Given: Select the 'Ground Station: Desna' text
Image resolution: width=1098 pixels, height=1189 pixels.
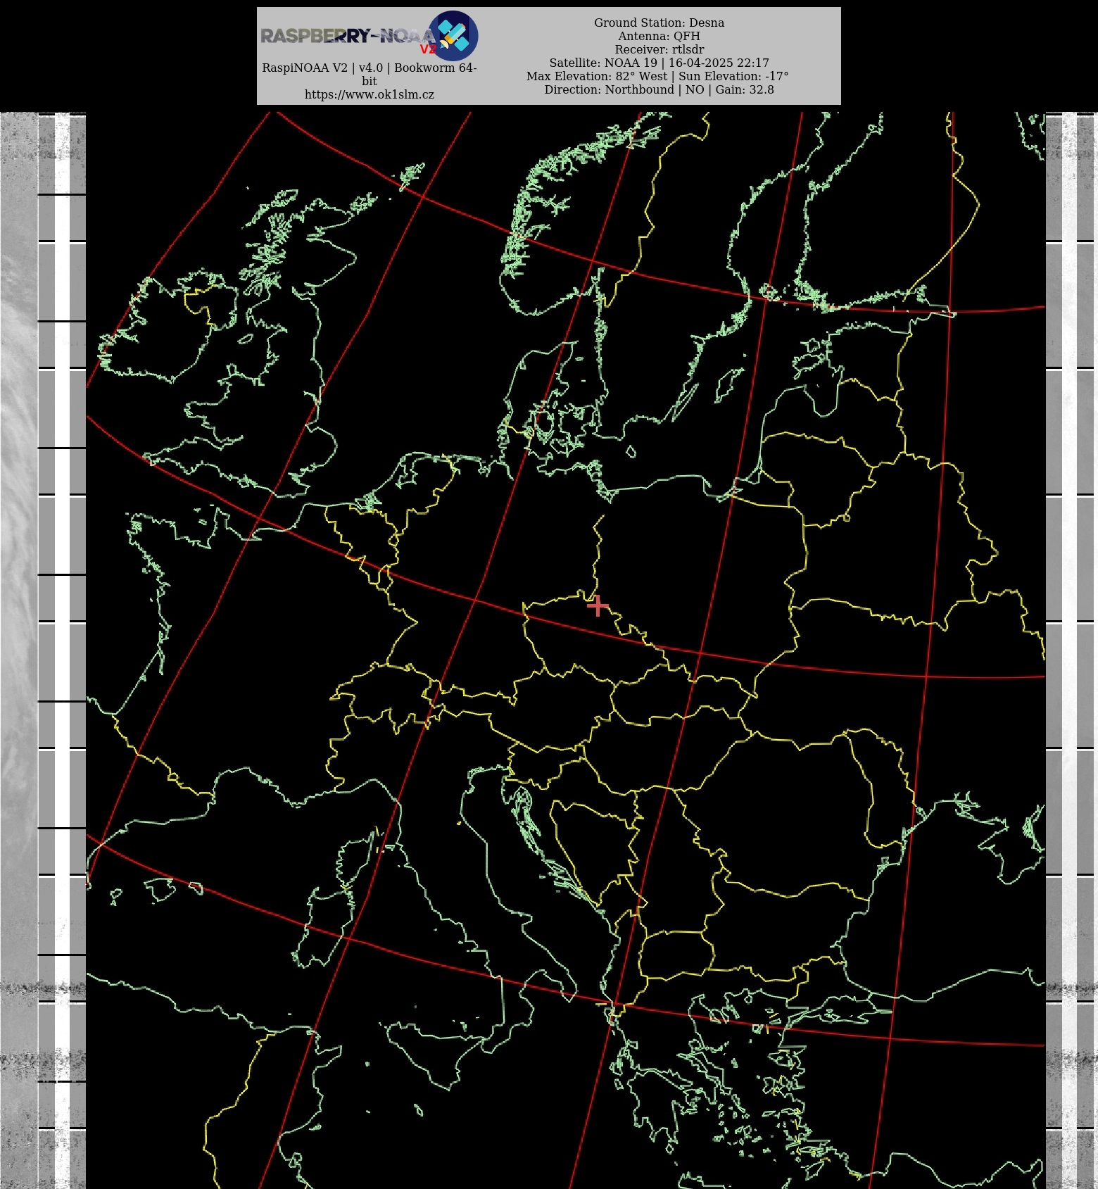Looking at the screenshot, I should tap(659, 23).
